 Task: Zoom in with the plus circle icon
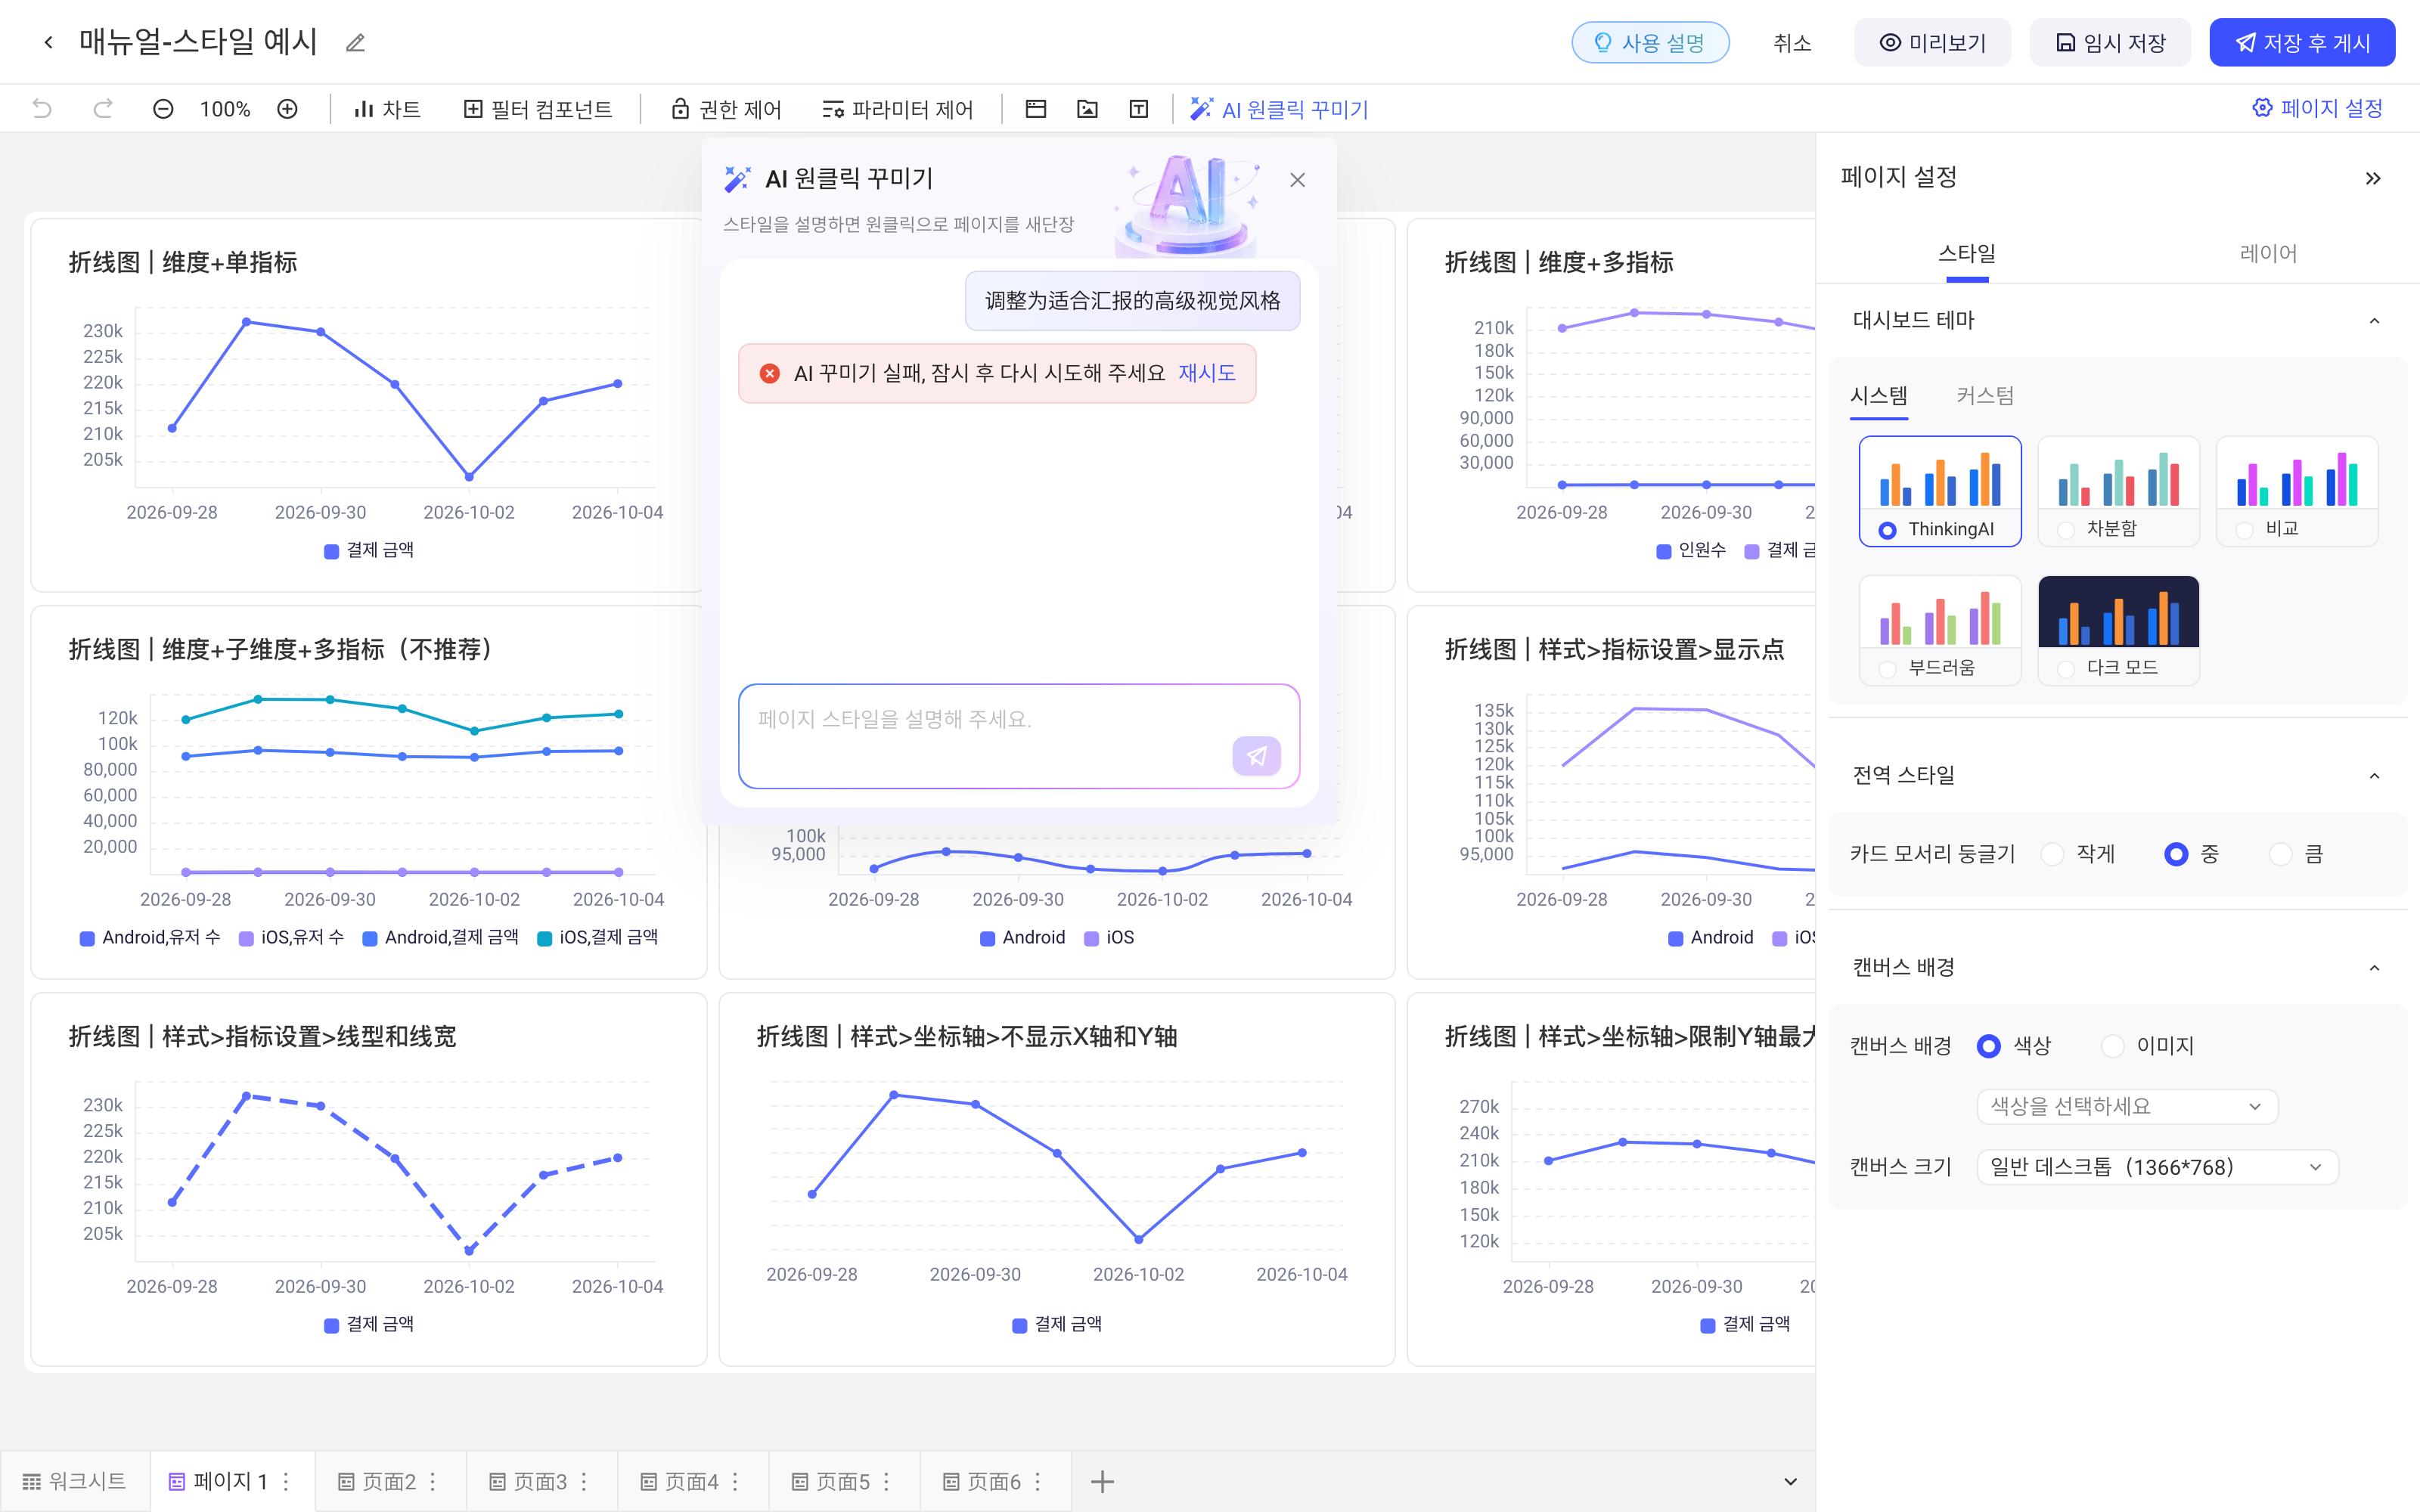tap(287, 109)
